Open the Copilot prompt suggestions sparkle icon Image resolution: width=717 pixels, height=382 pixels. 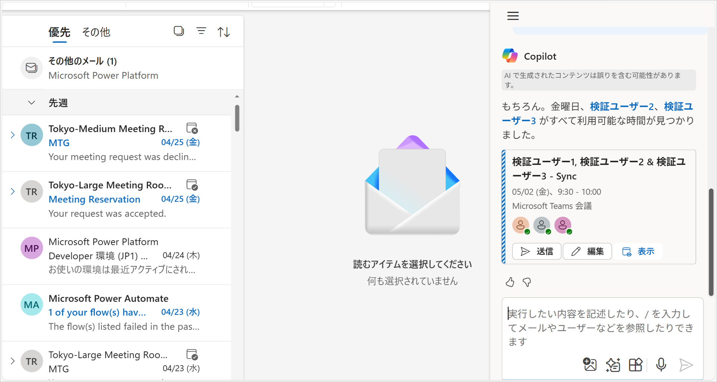[x=613, y=364]
